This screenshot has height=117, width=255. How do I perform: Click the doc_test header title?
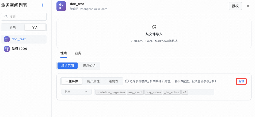(x=77, y=4)
